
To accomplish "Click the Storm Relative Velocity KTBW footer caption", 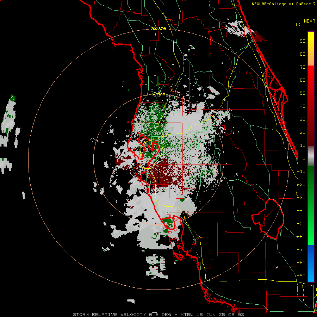I will [x=158, y=315].
